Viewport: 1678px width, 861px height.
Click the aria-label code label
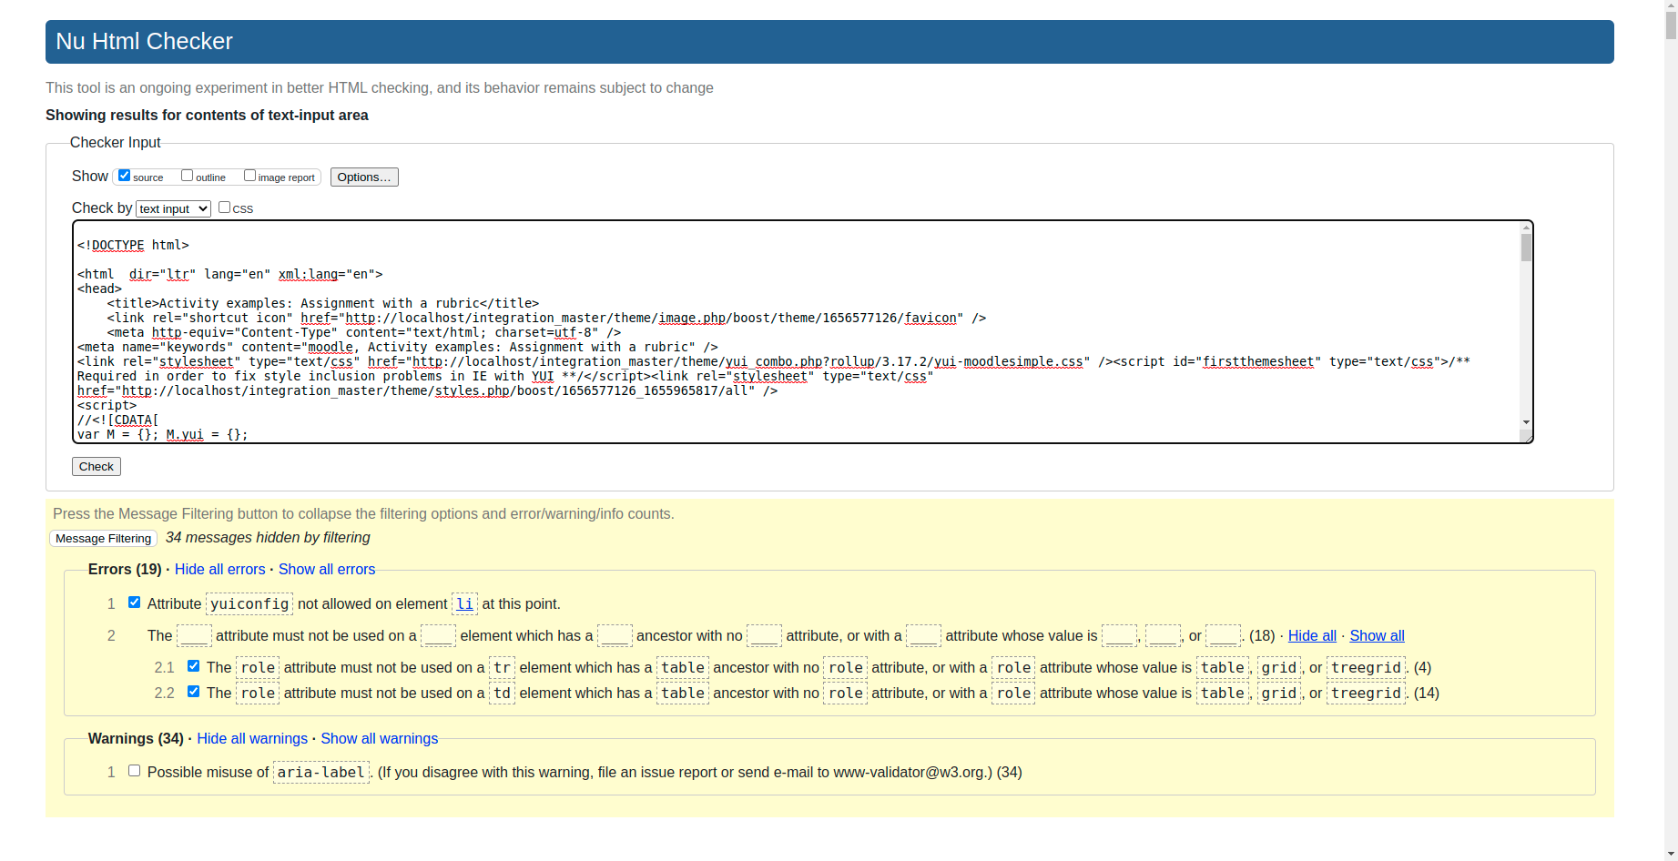321,772
